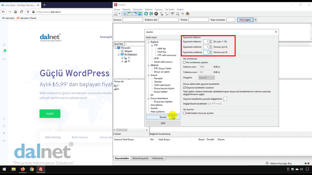
Task: Click the phone icon on dalnet sidebar
Action: 4,45
